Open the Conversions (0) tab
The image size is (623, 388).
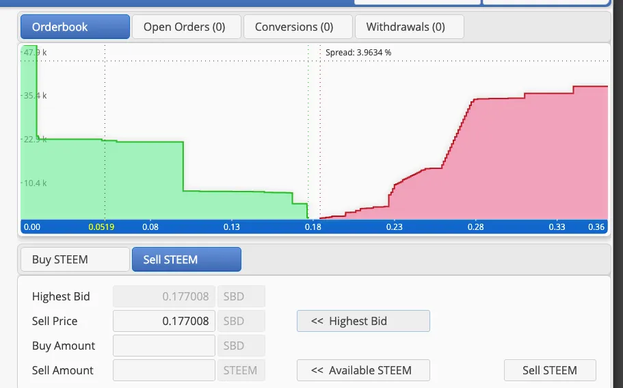click(x=298, y=27)
